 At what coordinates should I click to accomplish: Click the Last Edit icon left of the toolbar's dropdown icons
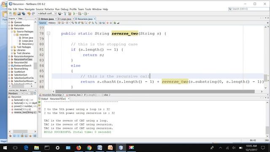pos(59,23)
